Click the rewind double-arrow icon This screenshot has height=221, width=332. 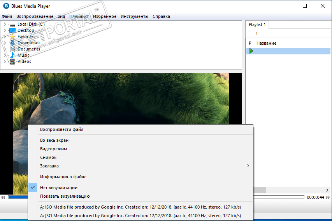[3, 197]
